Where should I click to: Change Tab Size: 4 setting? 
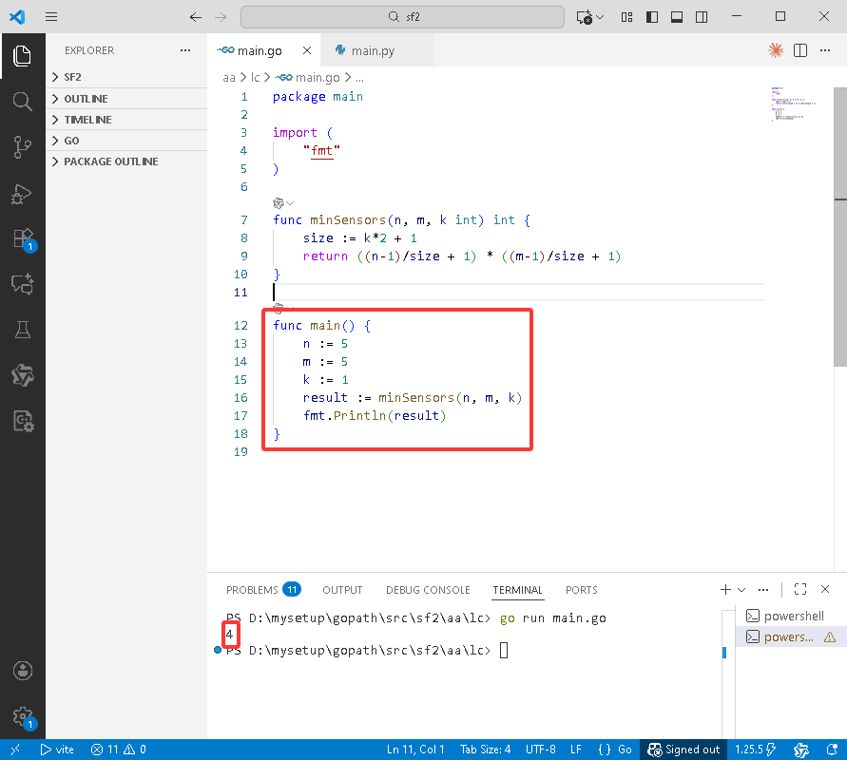pos(485,750)
